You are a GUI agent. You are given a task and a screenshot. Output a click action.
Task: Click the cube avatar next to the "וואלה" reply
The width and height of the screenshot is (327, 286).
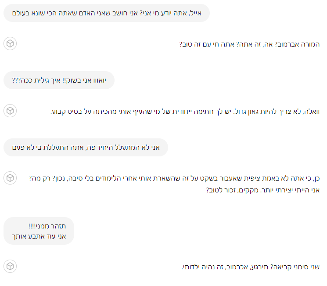coord(10,111)
